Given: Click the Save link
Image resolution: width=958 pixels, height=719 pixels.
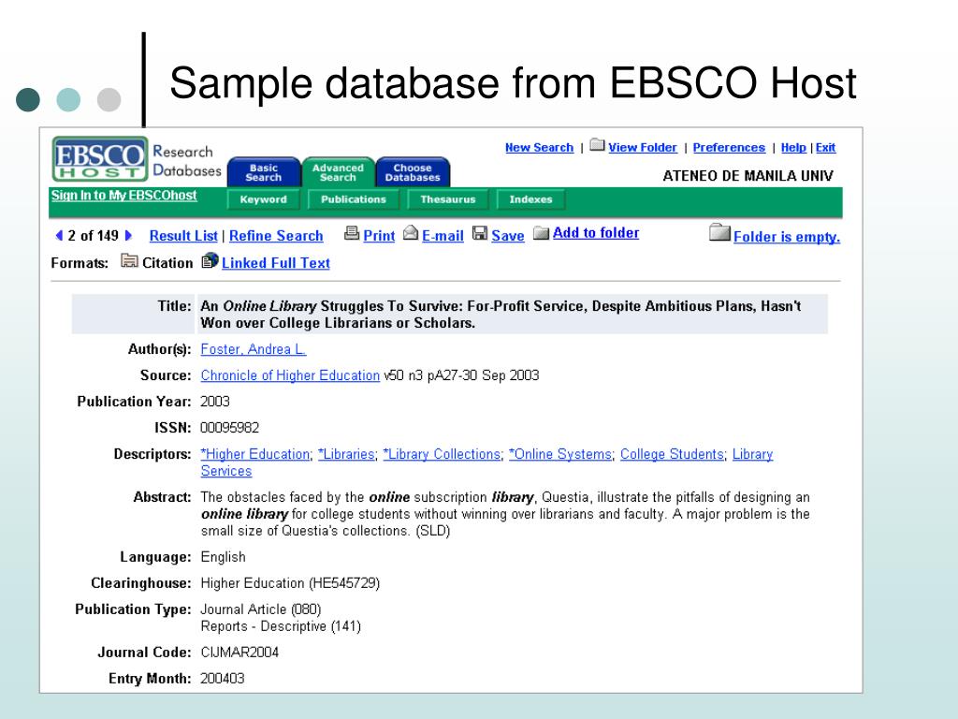Looking at the screenshot, I should pyautogui.click(x=508, y=236).
